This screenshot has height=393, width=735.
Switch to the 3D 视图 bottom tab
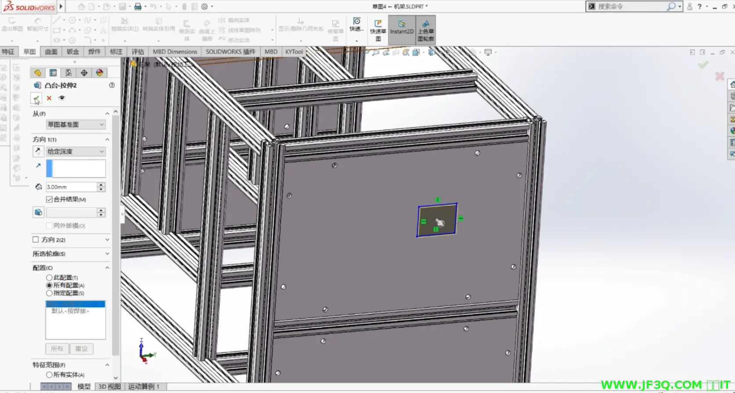tap(109, 386)
